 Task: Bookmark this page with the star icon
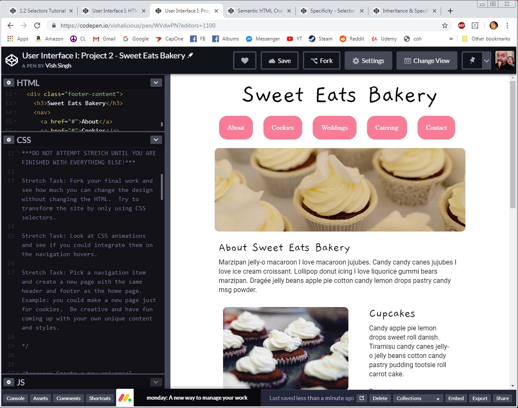coord(445,25)
